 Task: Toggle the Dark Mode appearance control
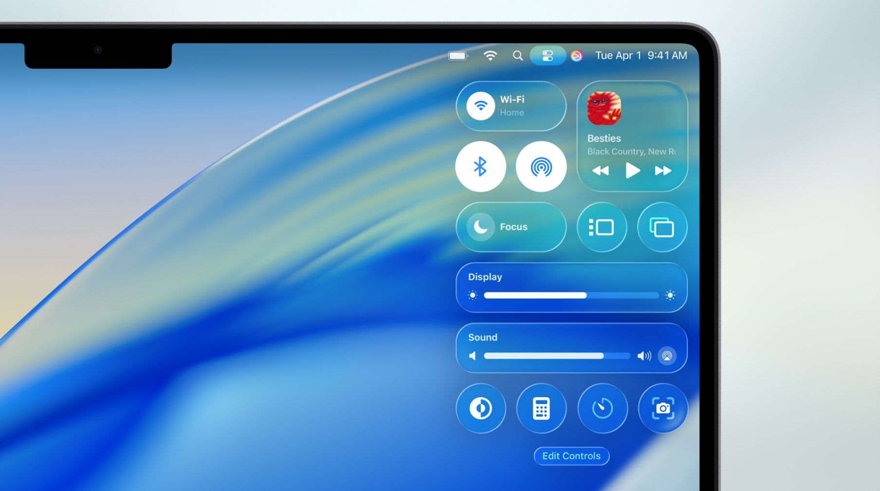coord(481,408)
